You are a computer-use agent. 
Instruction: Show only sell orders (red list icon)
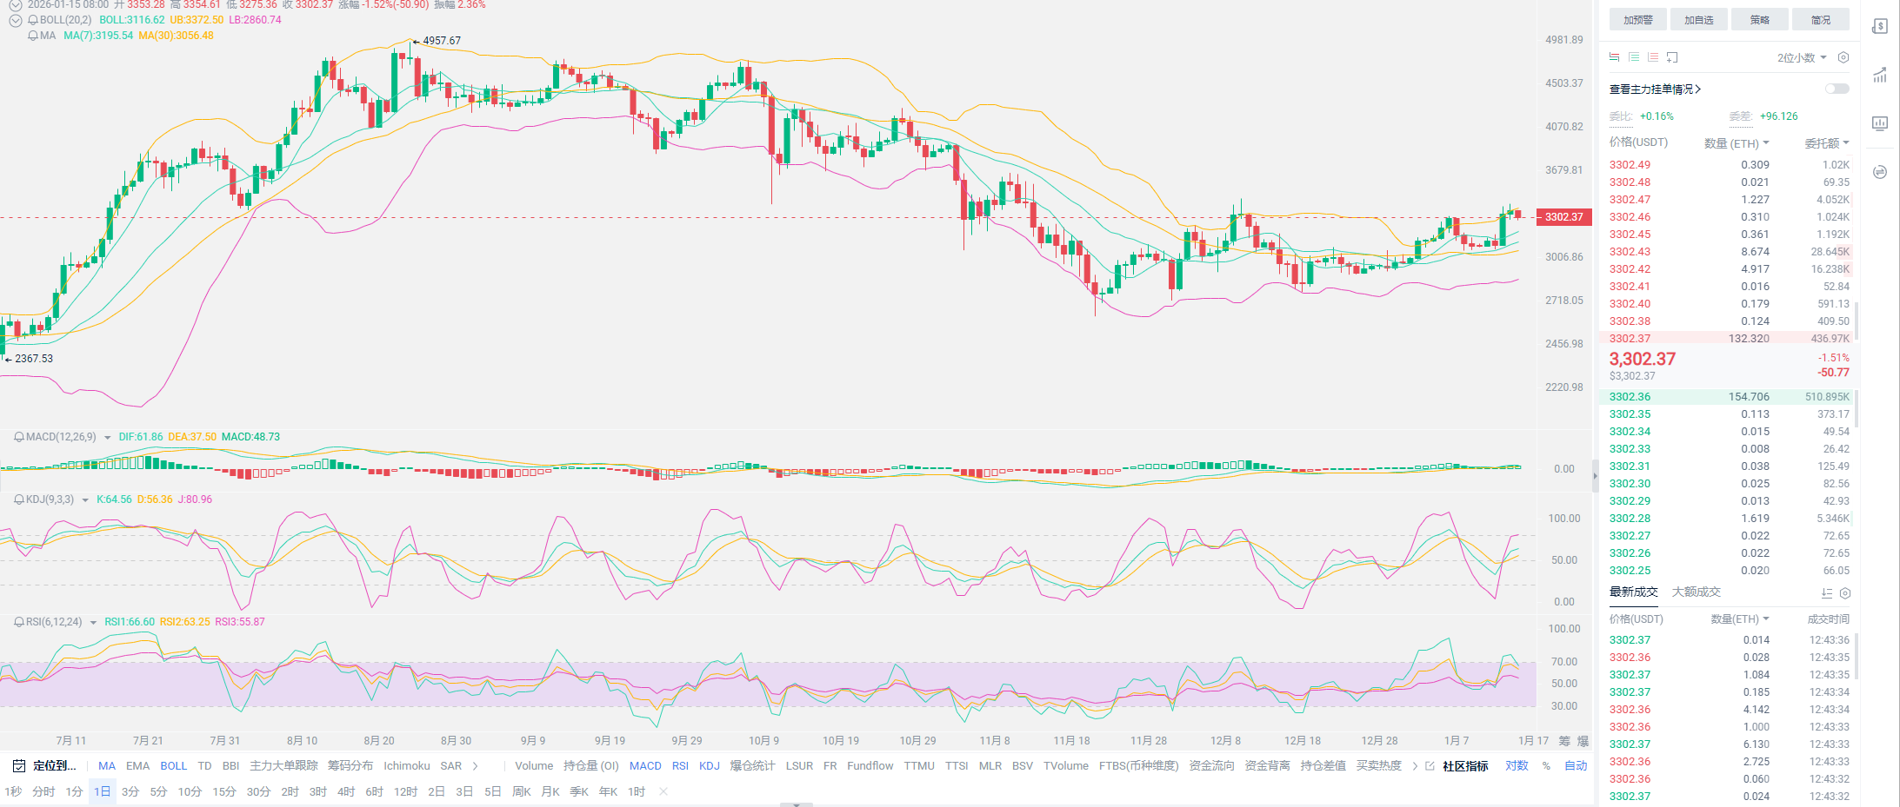(x=1653, y=57)
